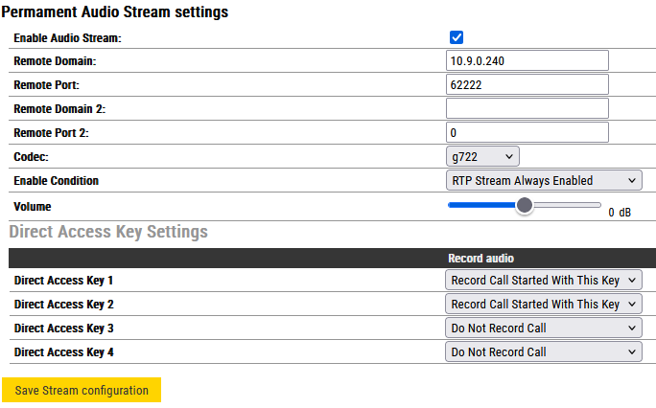Open the Codec g722 dropdown
The height and width of the screenshot is (408, 656).
(x=482, y=156)
